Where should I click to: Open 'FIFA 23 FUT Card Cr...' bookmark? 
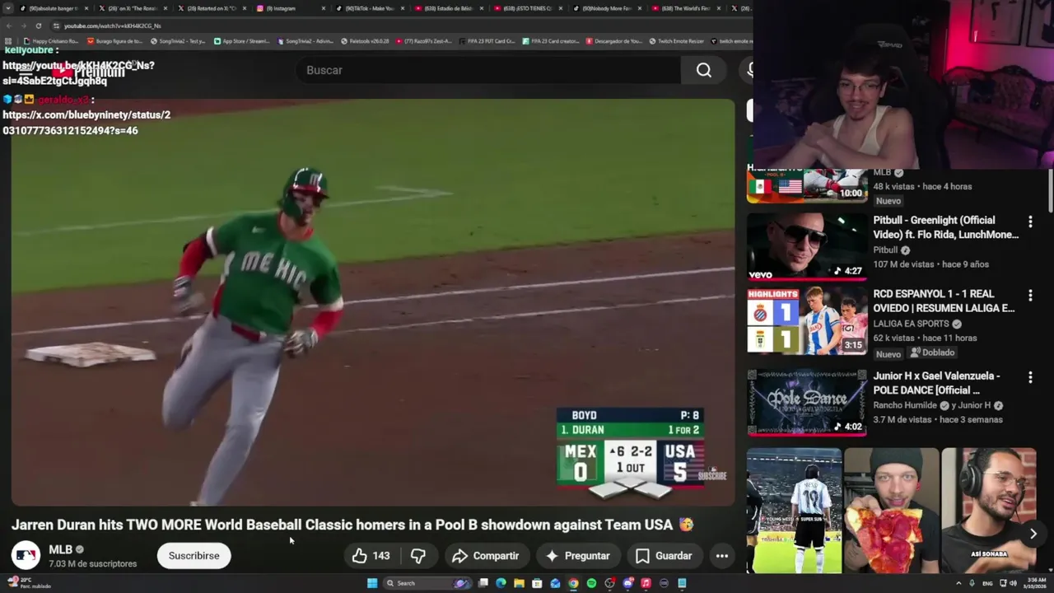pos(487,40)
